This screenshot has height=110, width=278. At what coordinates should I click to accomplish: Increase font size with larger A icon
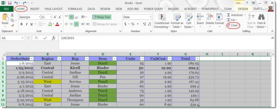55,17
